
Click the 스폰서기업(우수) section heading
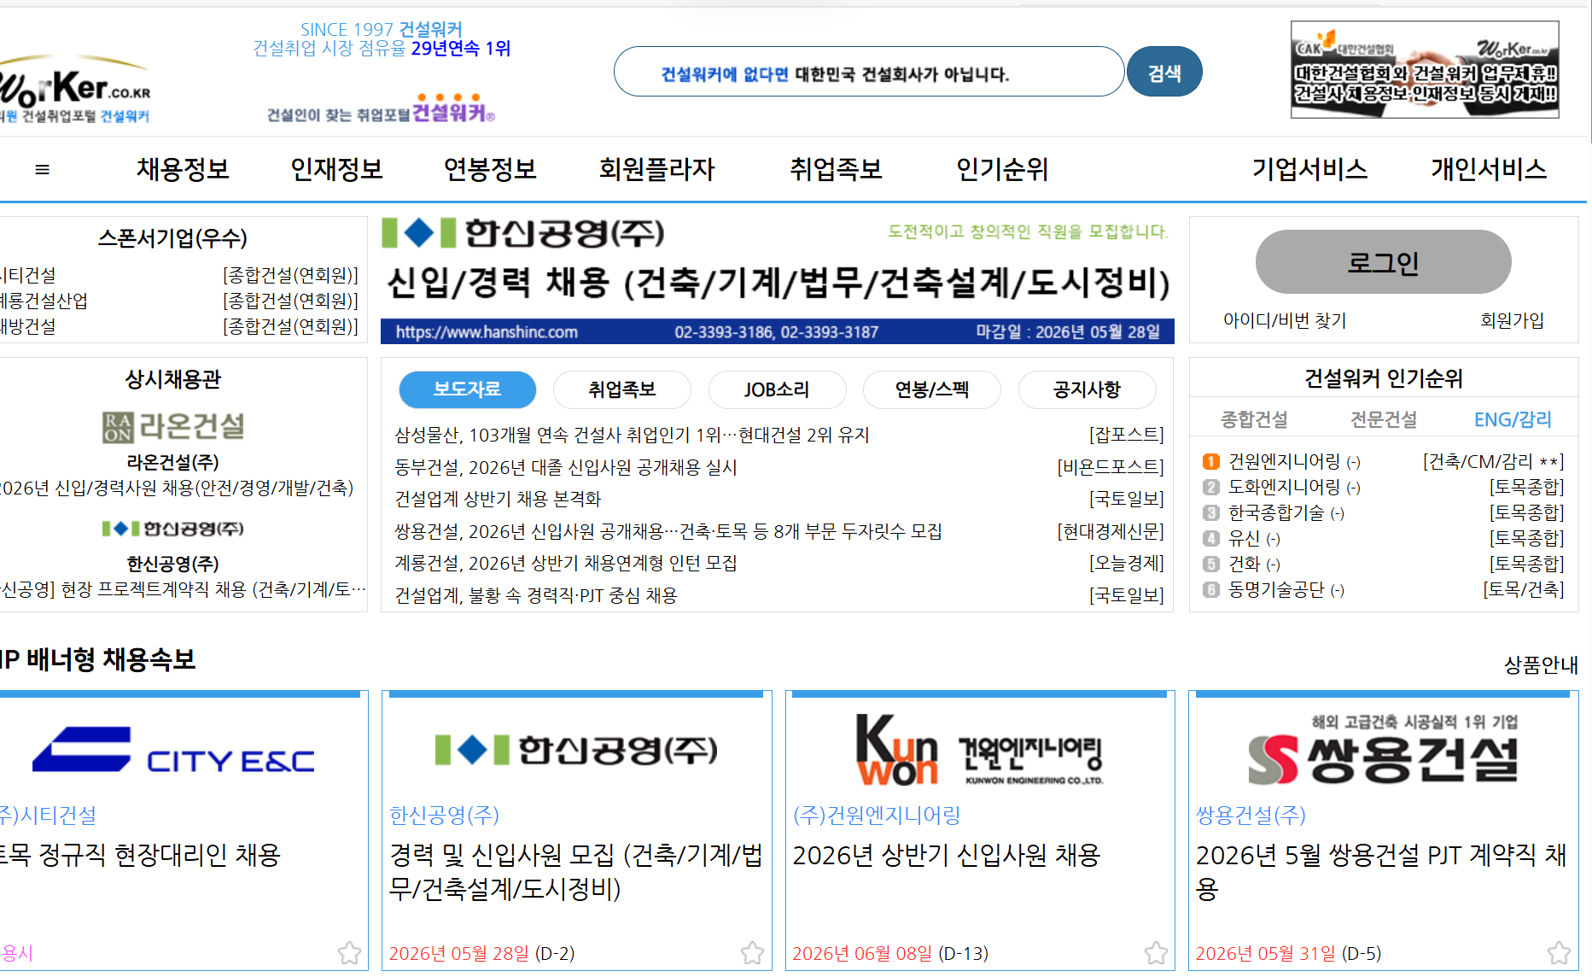(x=172, y=237)
